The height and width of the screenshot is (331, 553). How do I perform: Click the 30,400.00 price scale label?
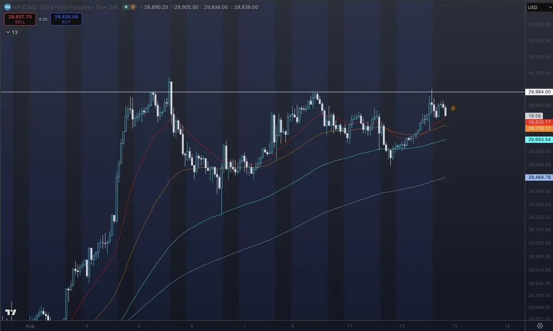[539, 25]
